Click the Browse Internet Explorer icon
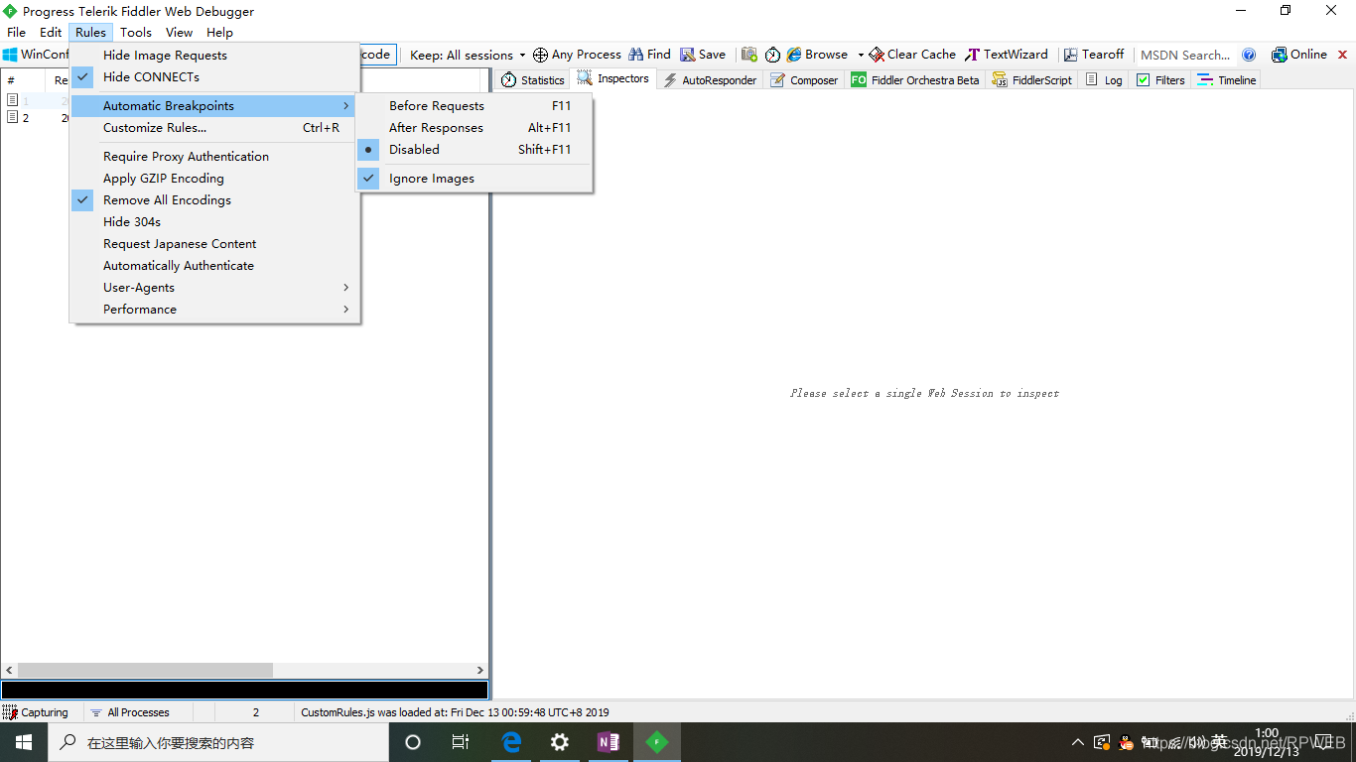 coord(794,55)
